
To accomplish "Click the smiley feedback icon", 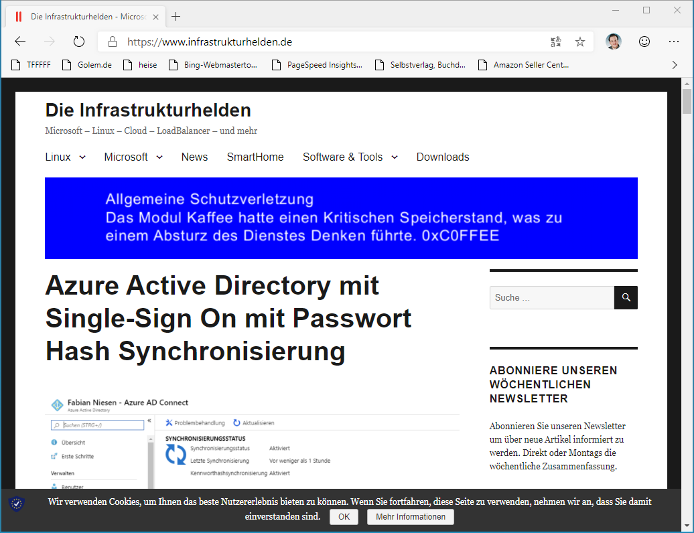I will 644,42.
